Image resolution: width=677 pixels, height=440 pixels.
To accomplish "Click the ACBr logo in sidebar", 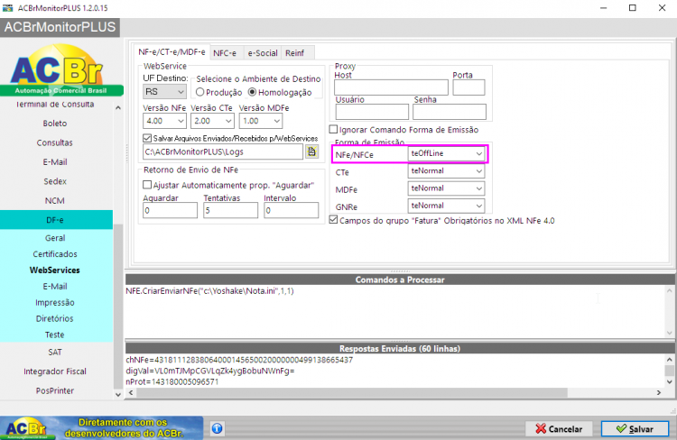I will click(61, 70).
